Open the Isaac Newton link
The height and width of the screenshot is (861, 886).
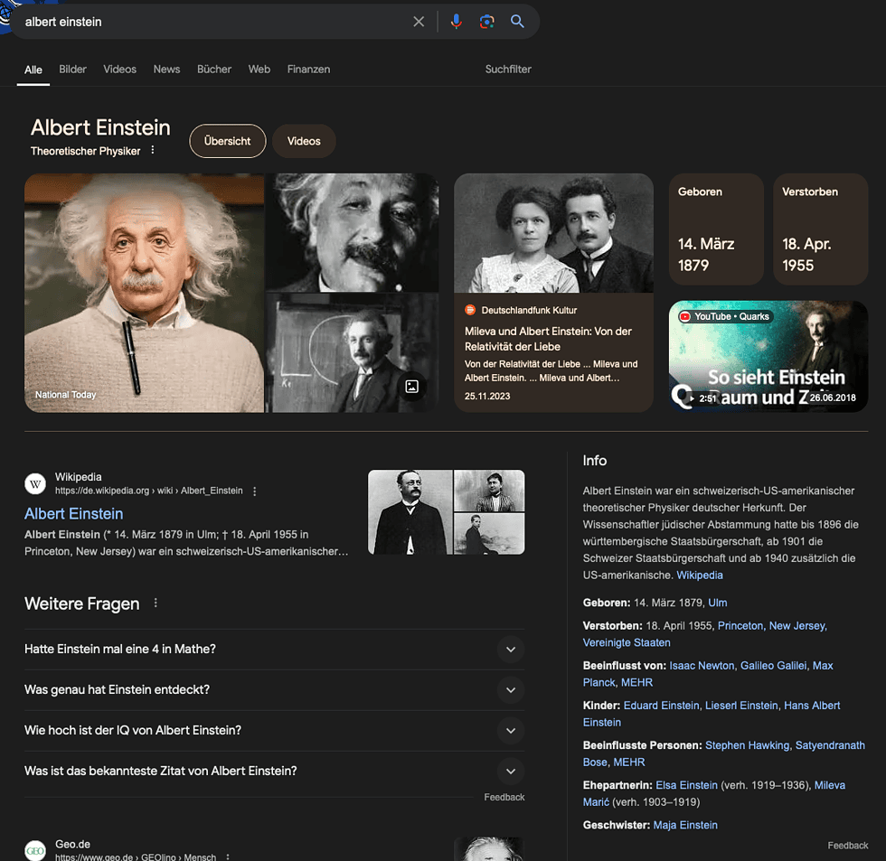(x=702, y=666)
